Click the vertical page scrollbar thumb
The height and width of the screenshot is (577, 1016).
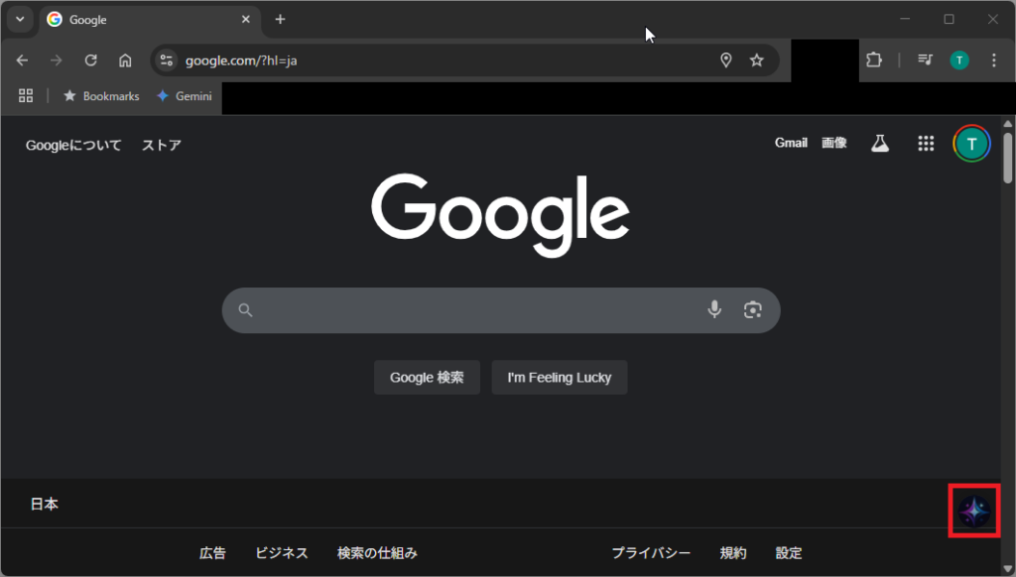(1008, 158)
